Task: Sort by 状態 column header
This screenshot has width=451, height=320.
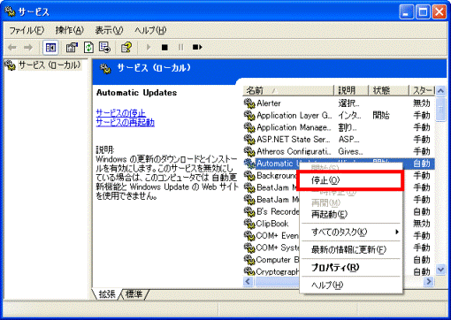Action: [388, 90]
